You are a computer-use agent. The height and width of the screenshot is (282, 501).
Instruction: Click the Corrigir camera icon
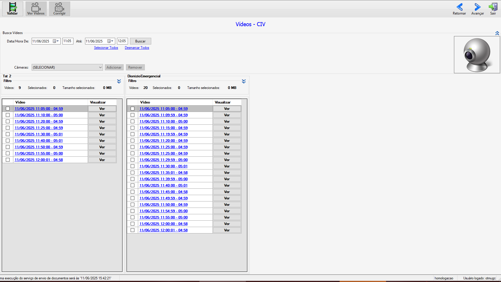(59, 7)
